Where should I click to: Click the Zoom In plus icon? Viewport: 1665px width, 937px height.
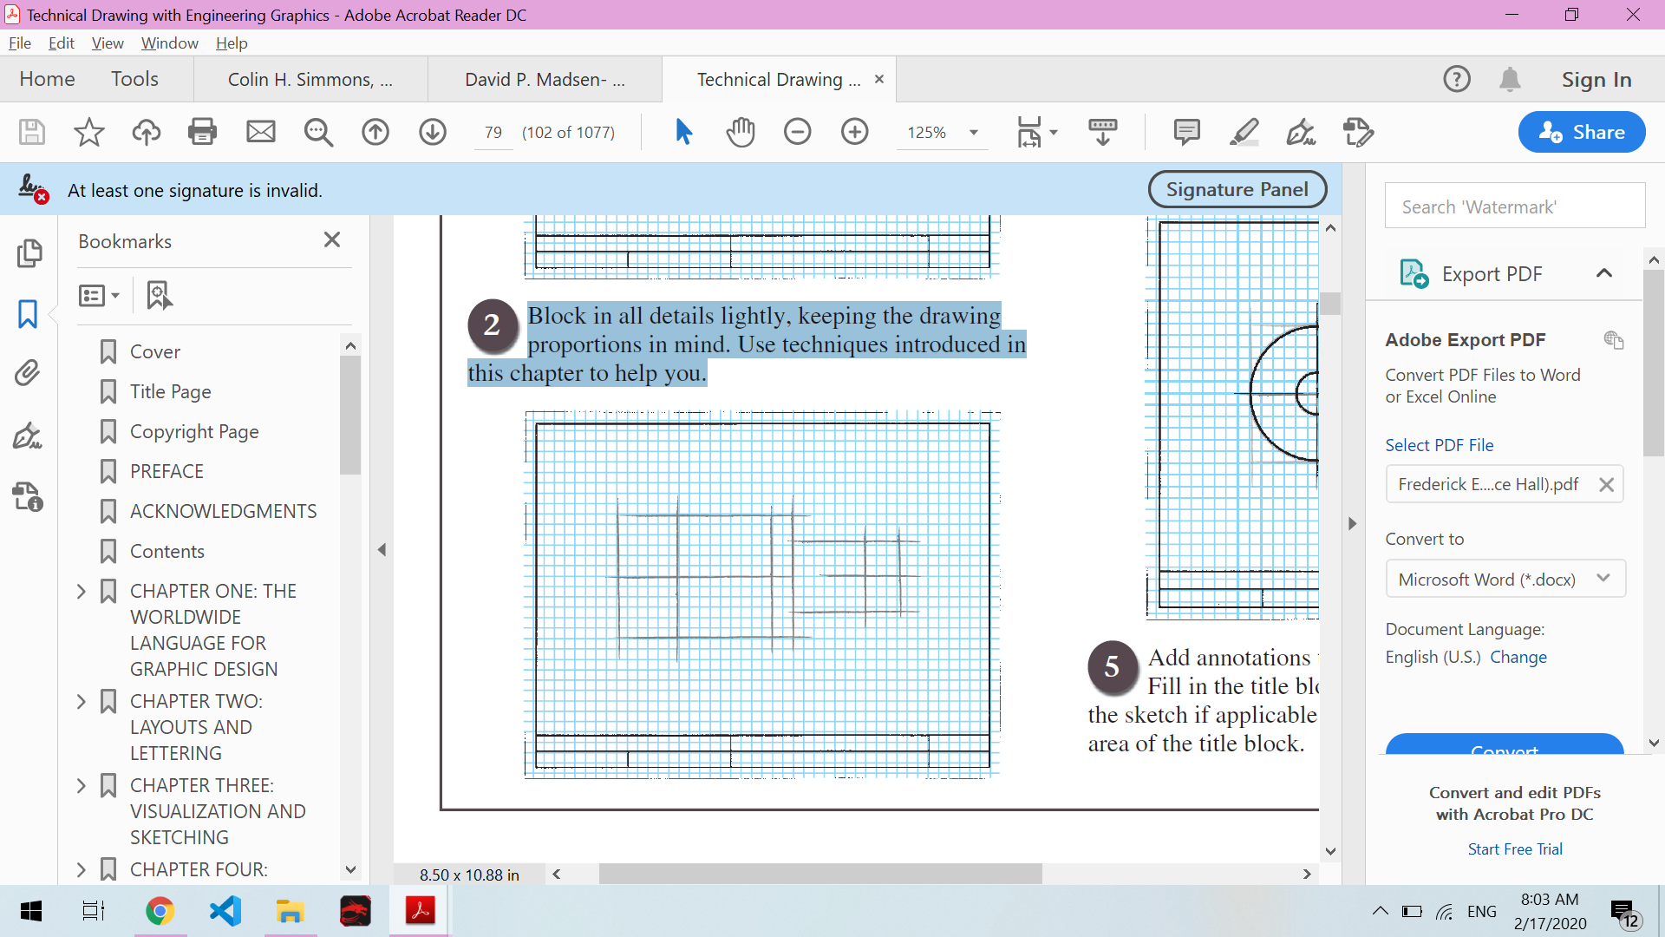(854, 132)
